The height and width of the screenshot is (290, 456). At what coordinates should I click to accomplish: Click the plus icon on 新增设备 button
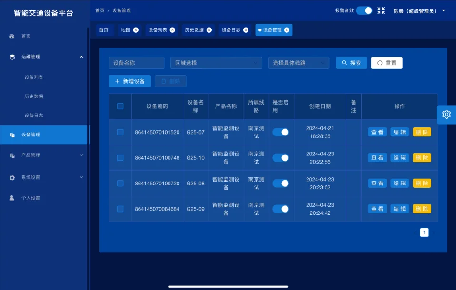[x=117, y=81]
